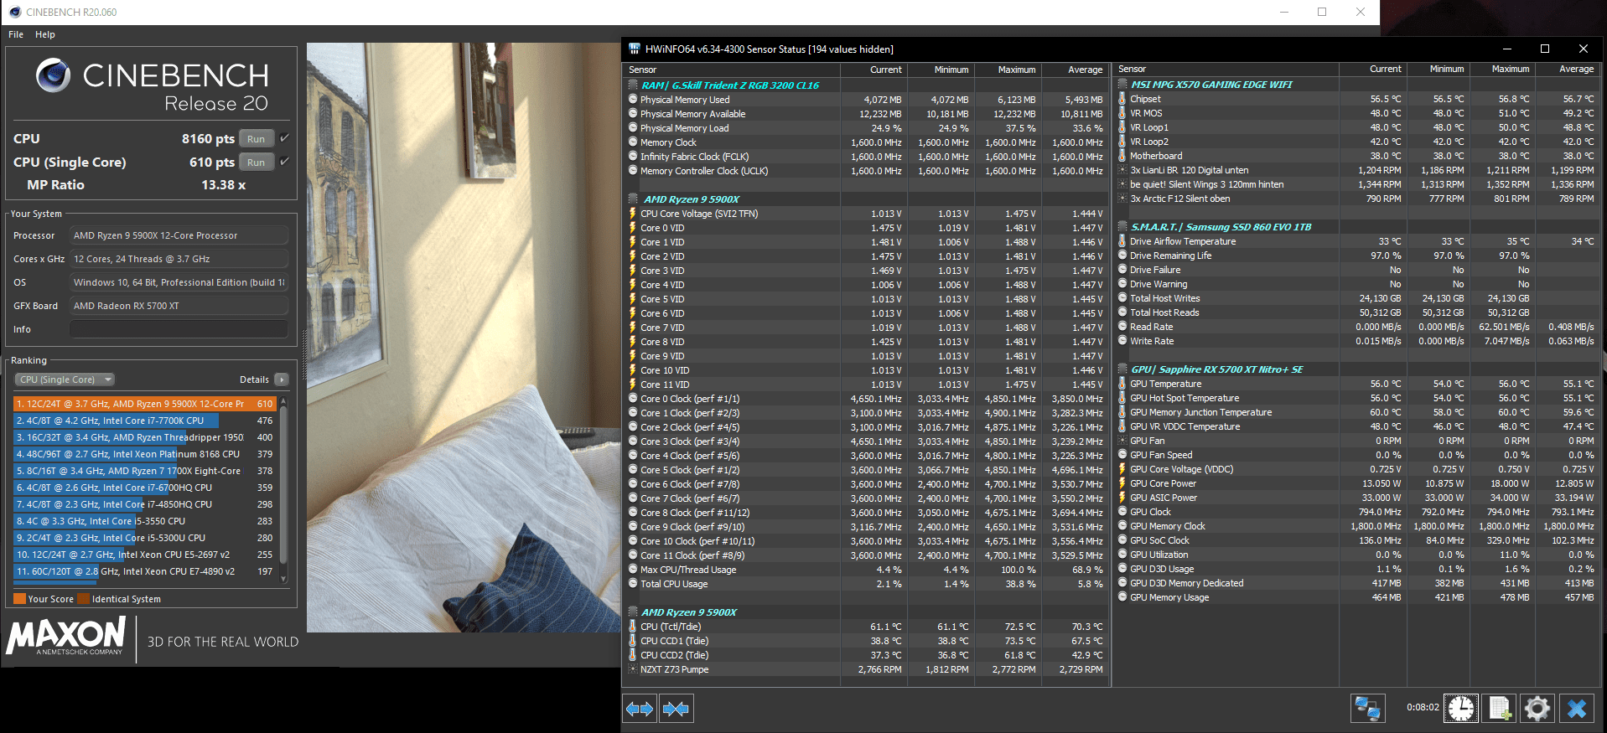Click the circle icon beside Physical Memory Used

[633, 100]
